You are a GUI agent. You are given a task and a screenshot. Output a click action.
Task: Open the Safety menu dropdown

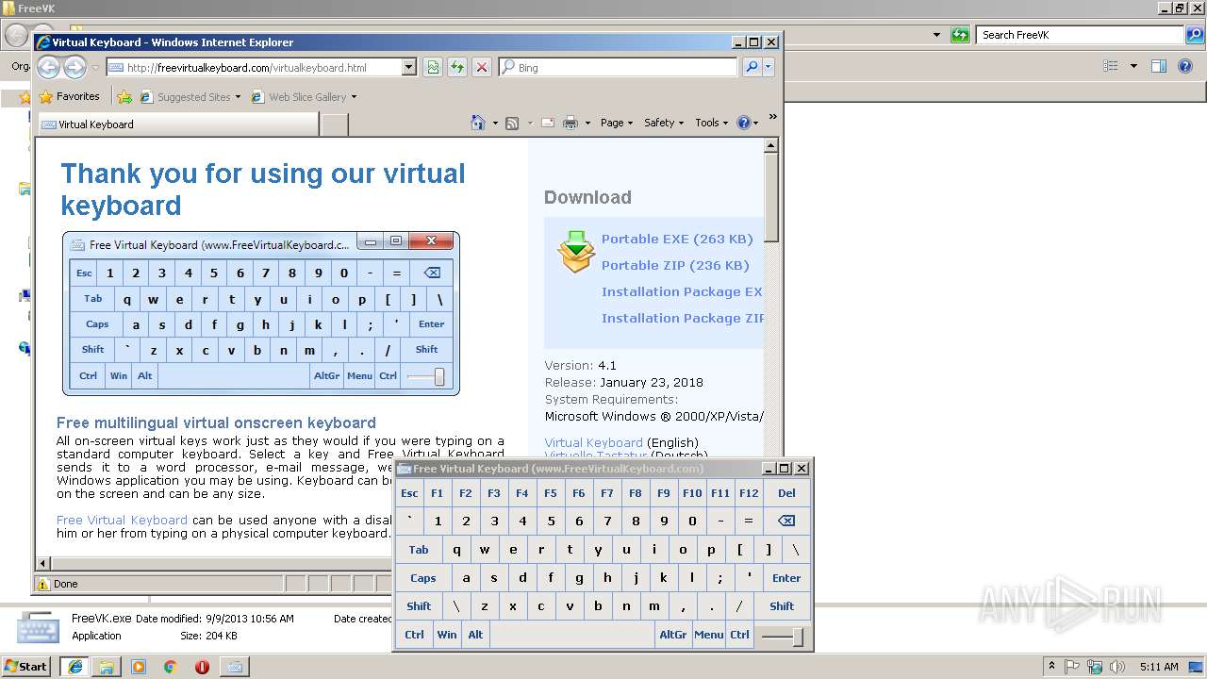coord(664,123)
